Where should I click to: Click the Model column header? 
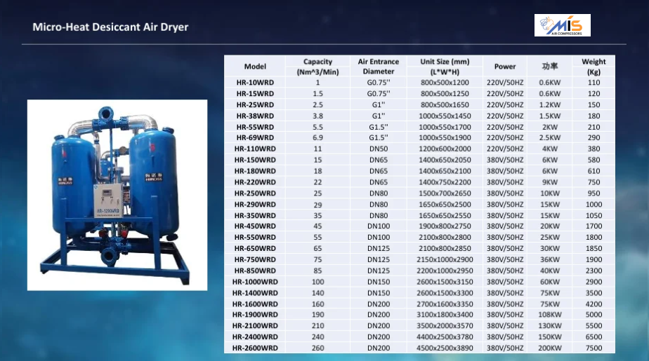pos(255,67)
